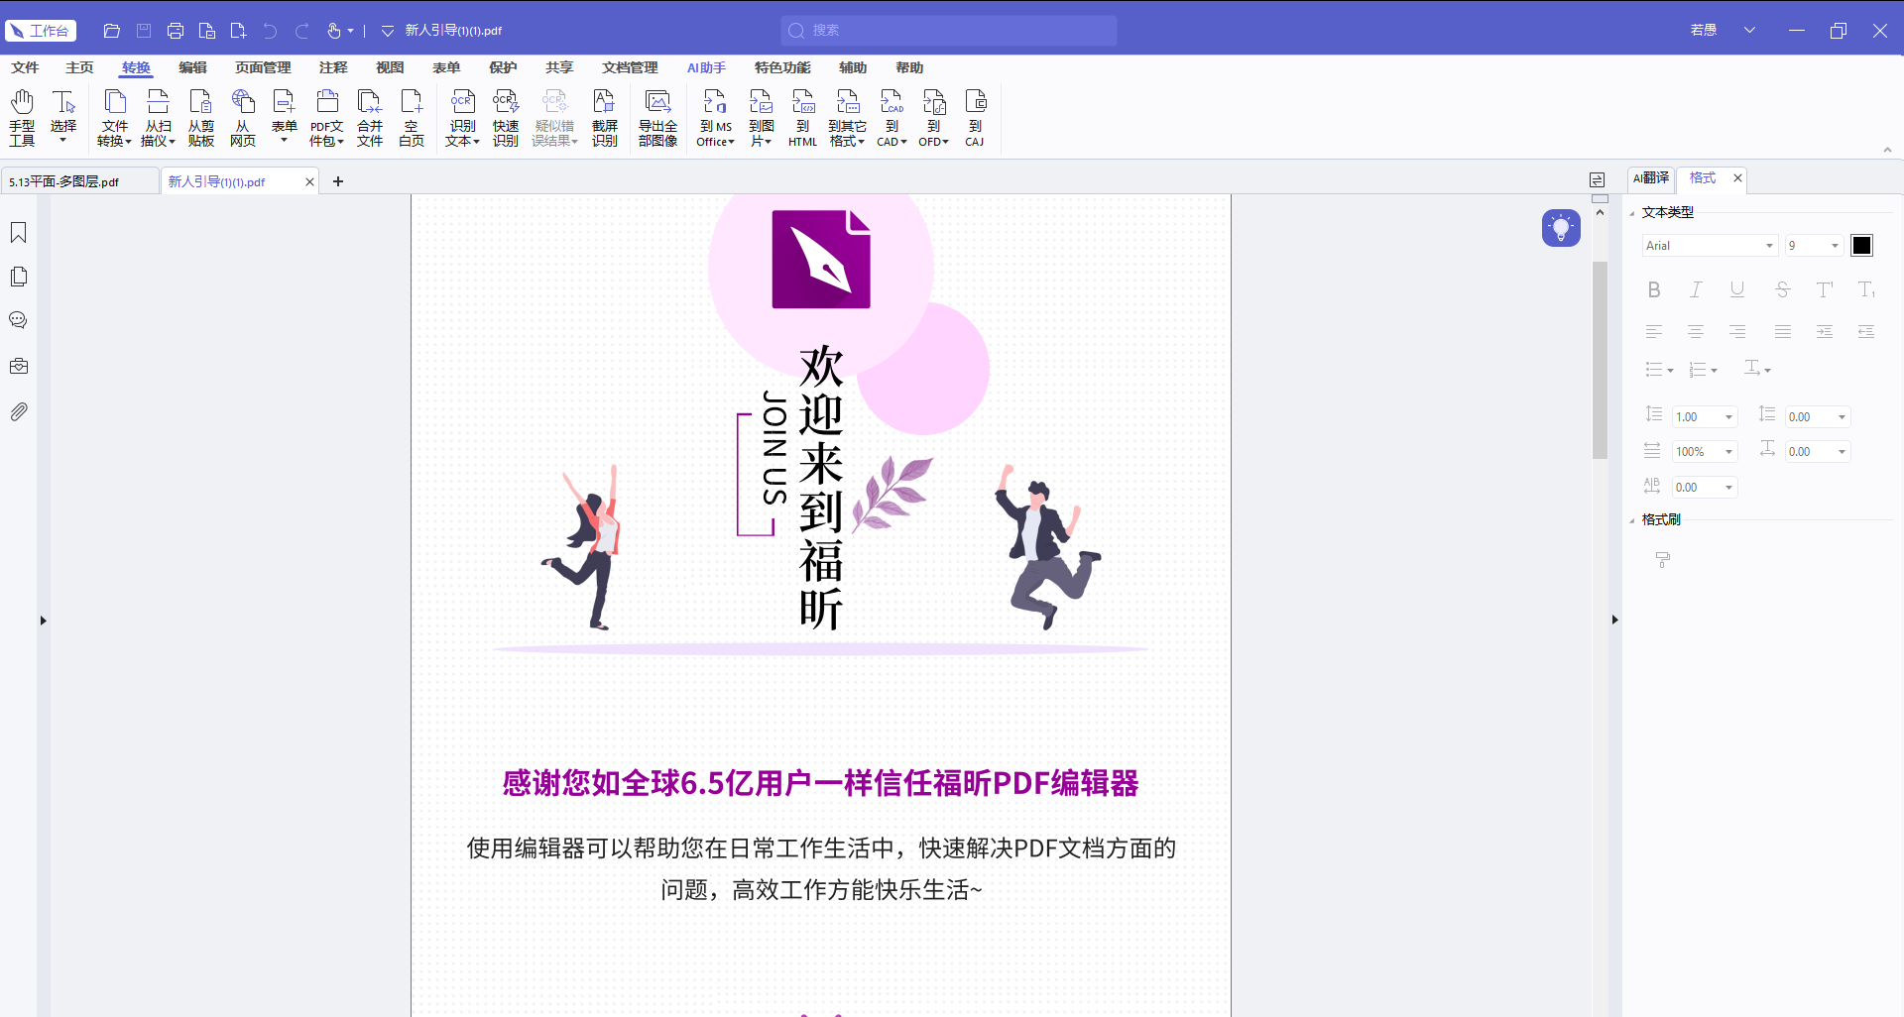Collapse the 文本类型 section

point(1632,213)
